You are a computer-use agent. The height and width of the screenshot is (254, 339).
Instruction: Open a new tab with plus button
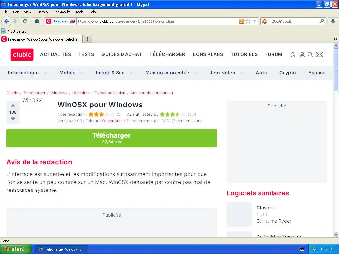[87, 39]
